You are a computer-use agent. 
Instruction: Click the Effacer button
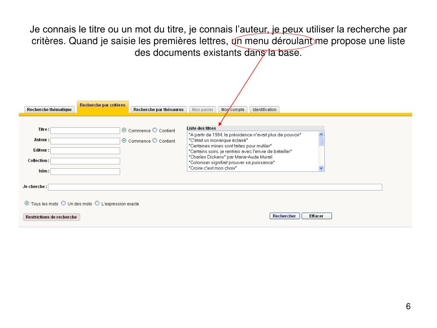point(317,216)
